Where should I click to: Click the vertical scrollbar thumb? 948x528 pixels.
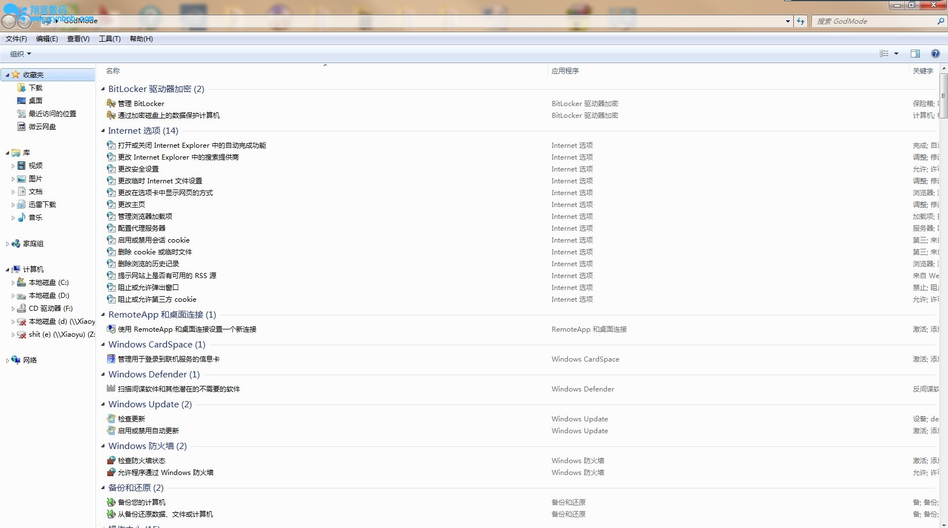943,95
